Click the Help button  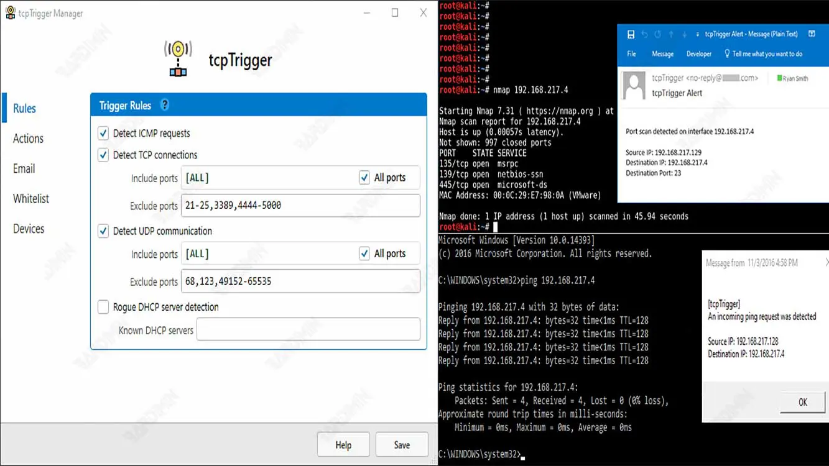point(343,445)
